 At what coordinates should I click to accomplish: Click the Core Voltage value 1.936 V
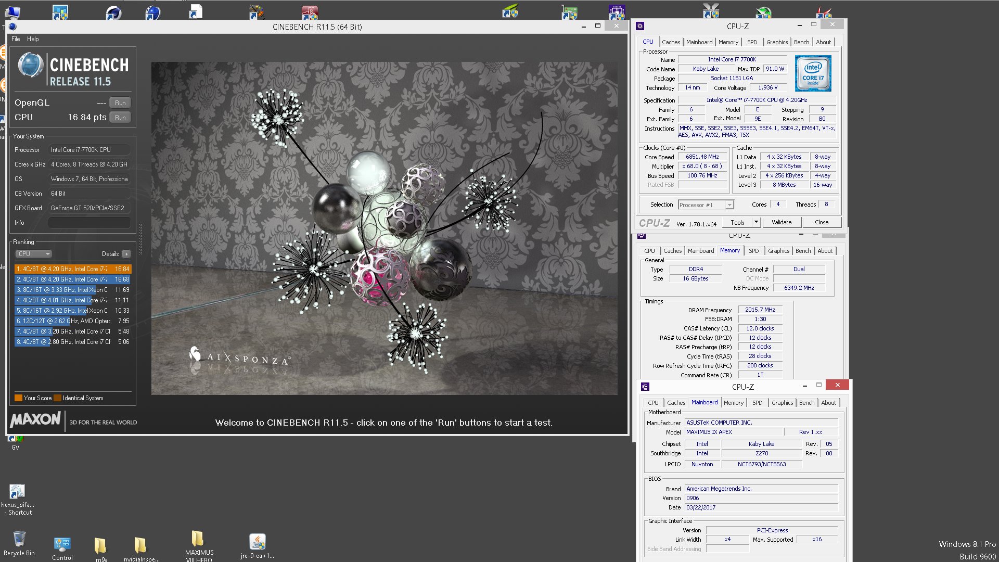[x=767, y=87]
